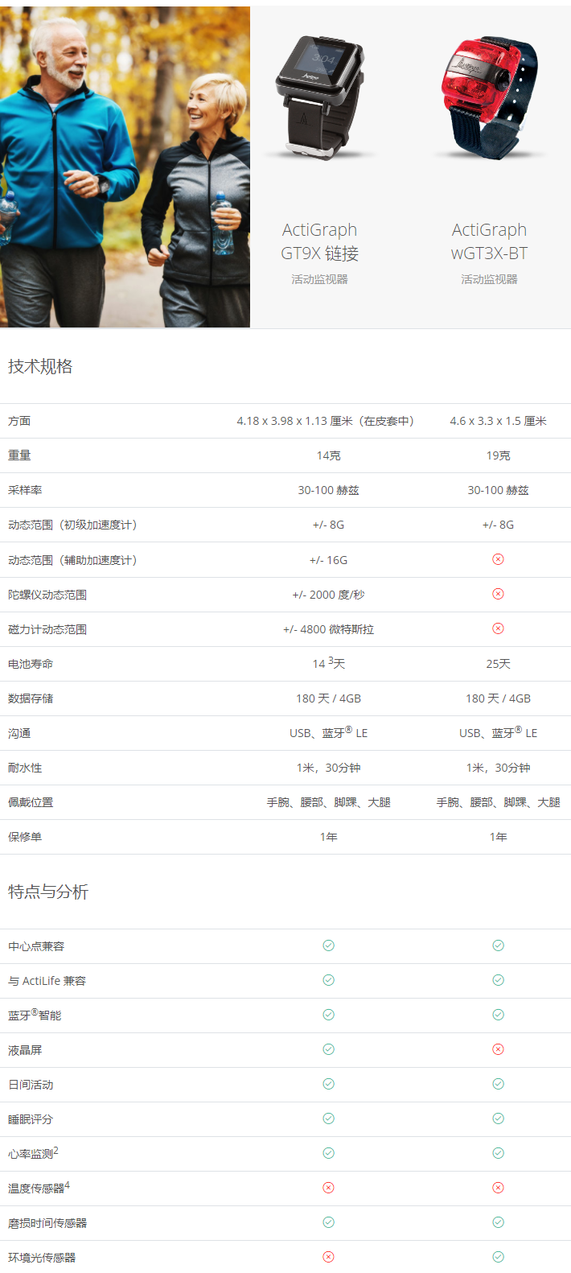Click the wGT3X-BT check mark for 磨损时间传感器
571x1273 pixels.
tap(498, 1222)
